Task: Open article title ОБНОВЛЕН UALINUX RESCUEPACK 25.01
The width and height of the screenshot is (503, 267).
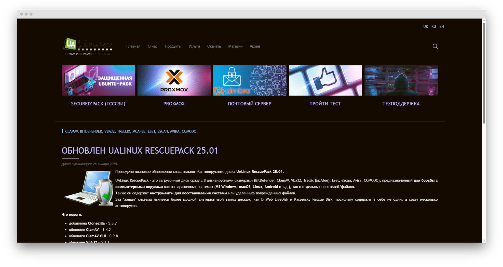Action: (x=140, y=151)
